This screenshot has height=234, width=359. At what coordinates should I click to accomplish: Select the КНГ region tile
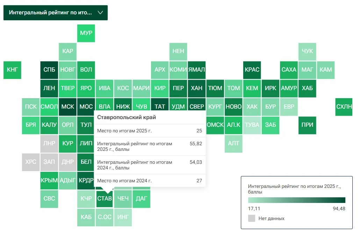tap(12, 70)
